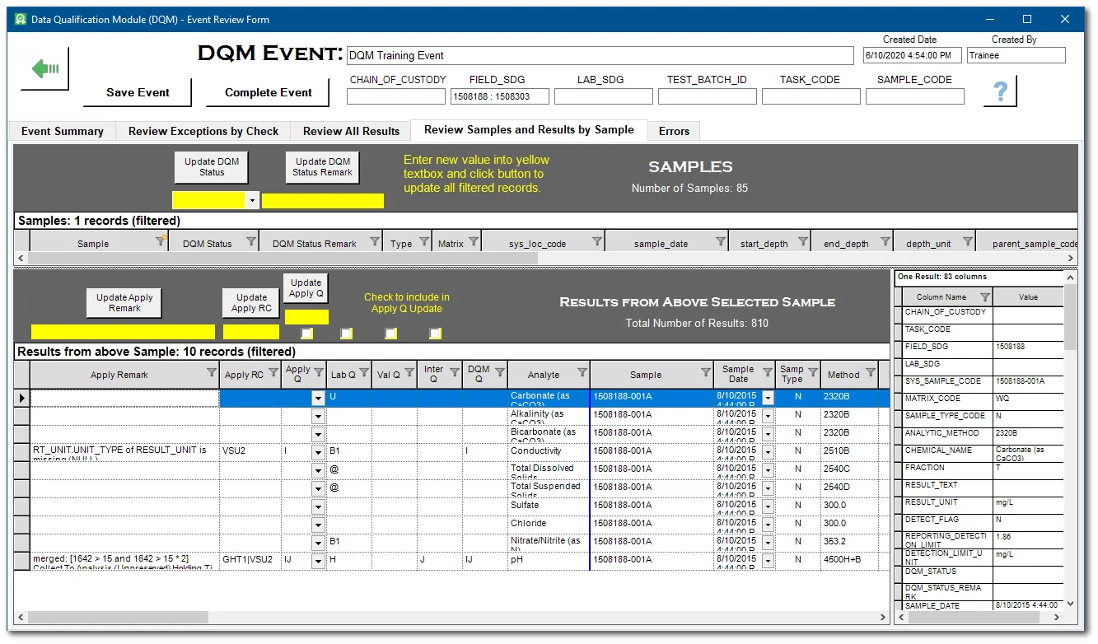The height and width of the screenshot is (644, 1098).
Task: Click the DQM app icon in the title bar
Action: [21, 19]
